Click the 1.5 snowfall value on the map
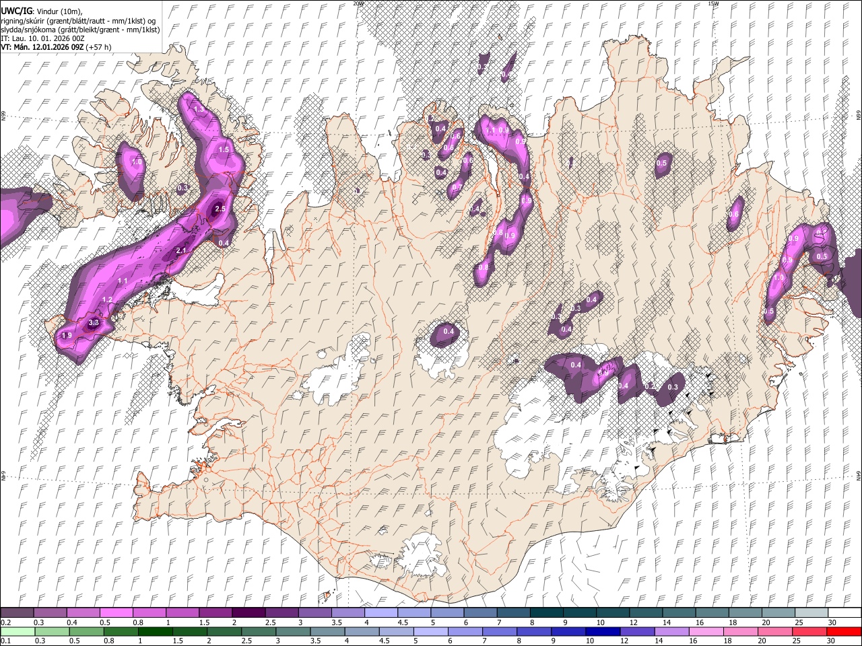 (224, 150)
